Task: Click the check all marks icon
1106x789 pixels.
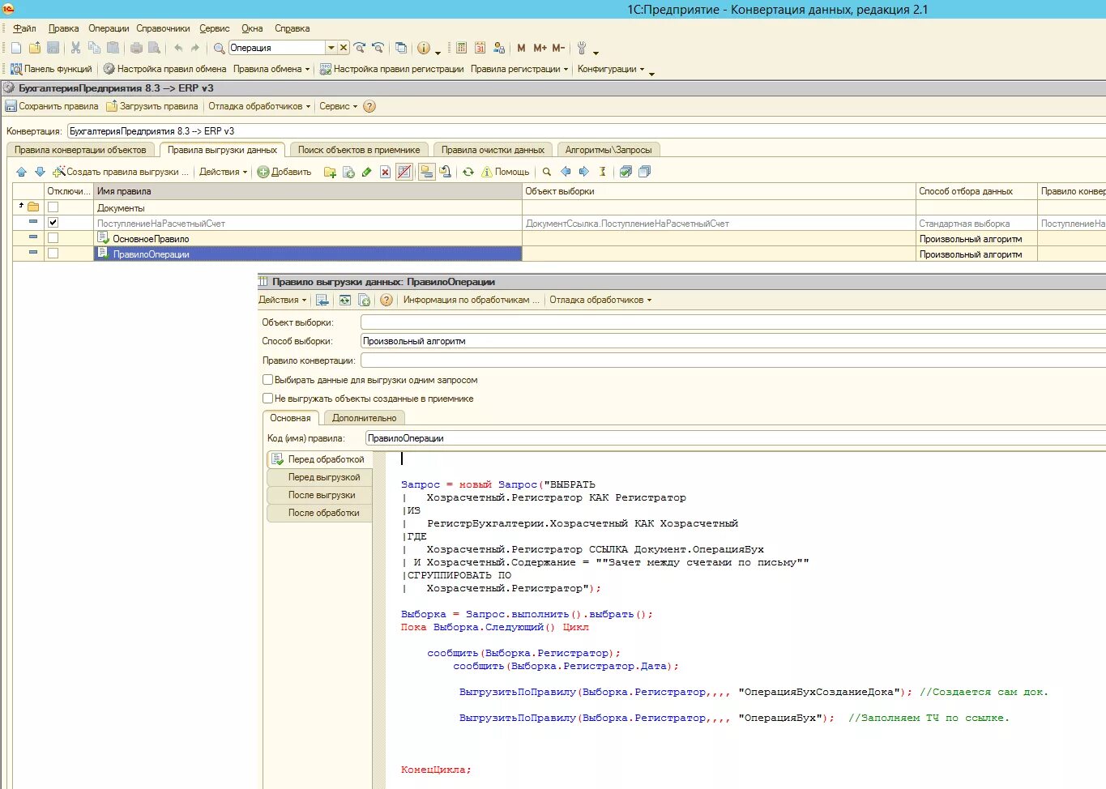Action: (x=626, y=172)
